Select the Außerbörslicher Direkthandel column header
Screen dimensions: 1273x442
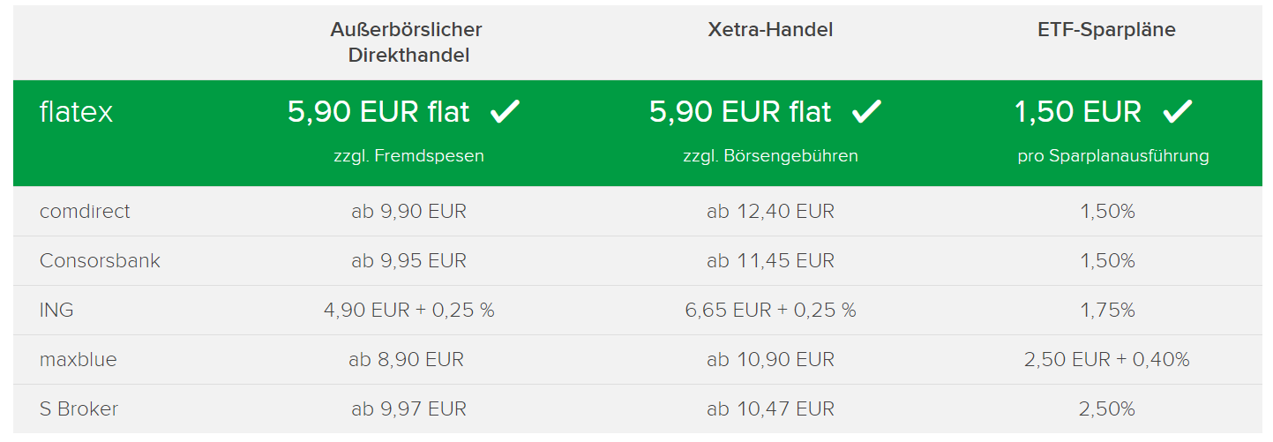pos(407,42)
